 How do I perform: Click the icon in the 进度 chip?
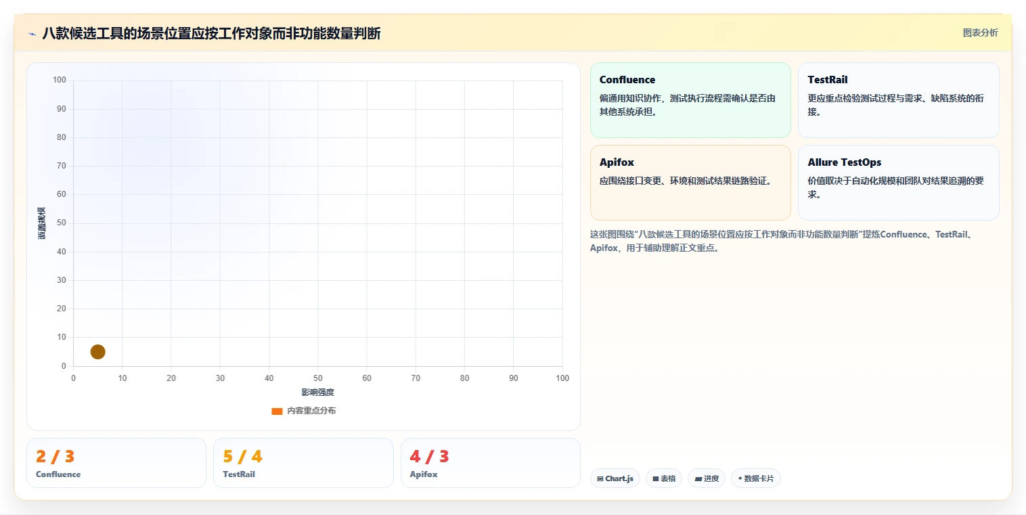698,478
